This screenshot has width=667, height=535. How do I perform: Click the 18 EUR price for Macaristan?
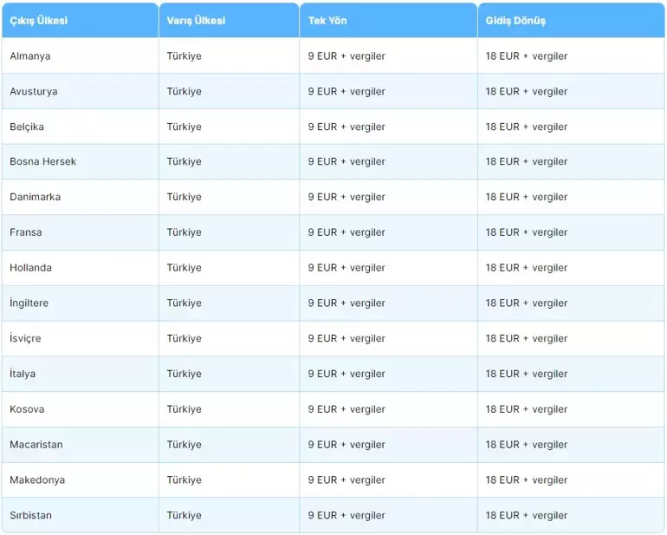[x=527, y=444]
